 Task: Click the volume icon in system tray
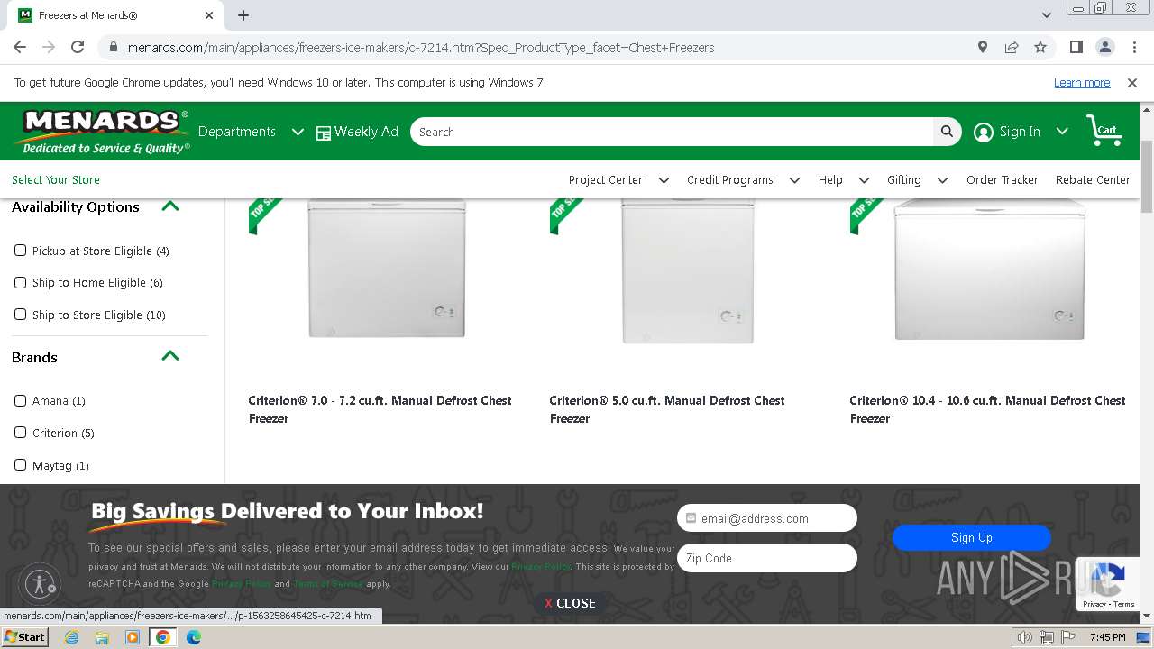point(1025,637)
